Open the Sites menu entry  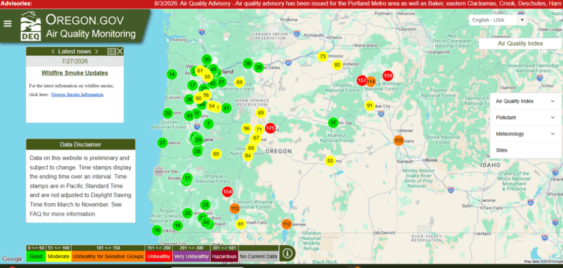(525, 150)
